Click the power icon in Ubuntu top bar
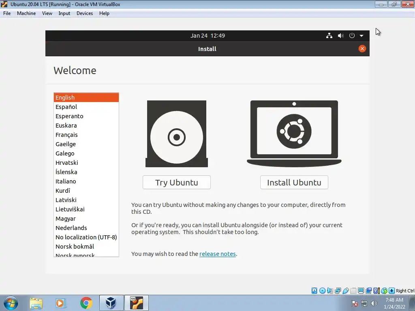Viewport: 415px width, 311px height. coord(352,36)
